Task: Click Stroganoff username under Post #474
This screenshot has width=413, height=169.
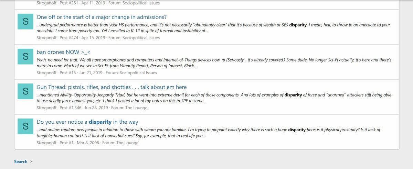Action: 47,38
